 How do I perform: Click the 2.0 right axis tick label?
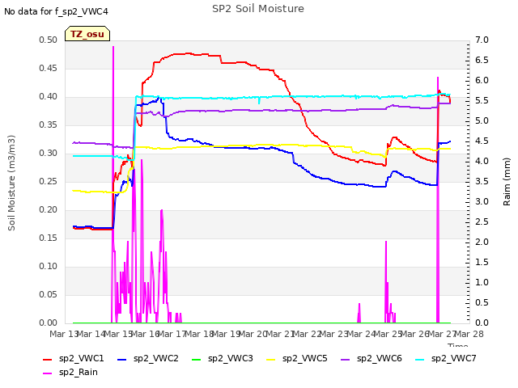[482, 242]
